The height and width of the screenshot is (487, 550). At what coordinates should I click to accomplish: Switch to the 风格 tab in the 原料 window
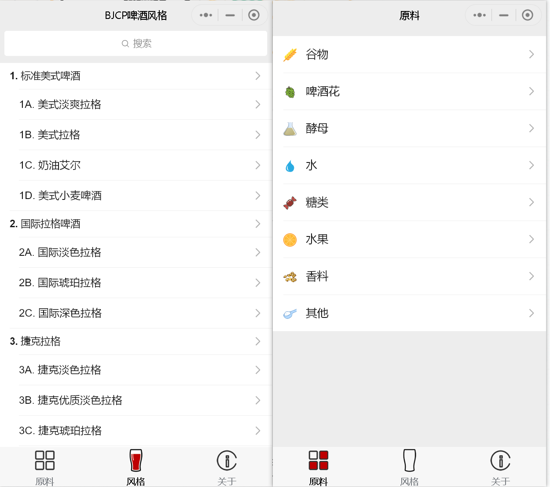(410, 468)
